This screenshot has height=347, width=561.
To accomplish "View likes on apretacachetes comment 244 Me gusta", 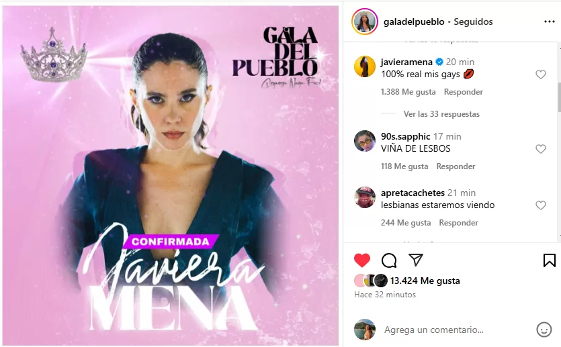I will [x=406, y=223].
